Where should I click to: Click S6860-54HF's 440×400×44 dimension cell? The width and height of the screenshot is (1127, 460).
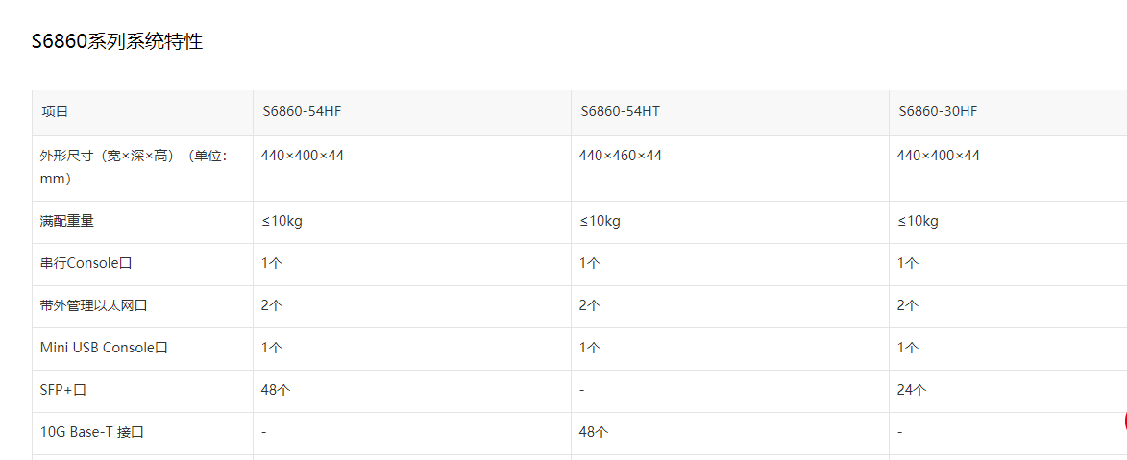pos(302,156)
